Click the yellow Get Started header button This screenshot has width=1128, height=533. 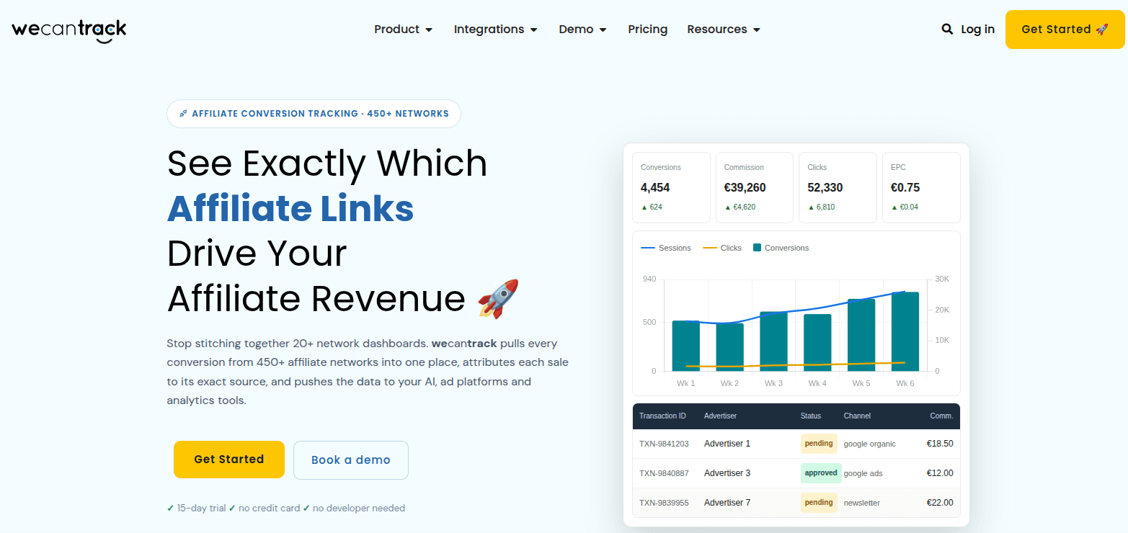1065,30
